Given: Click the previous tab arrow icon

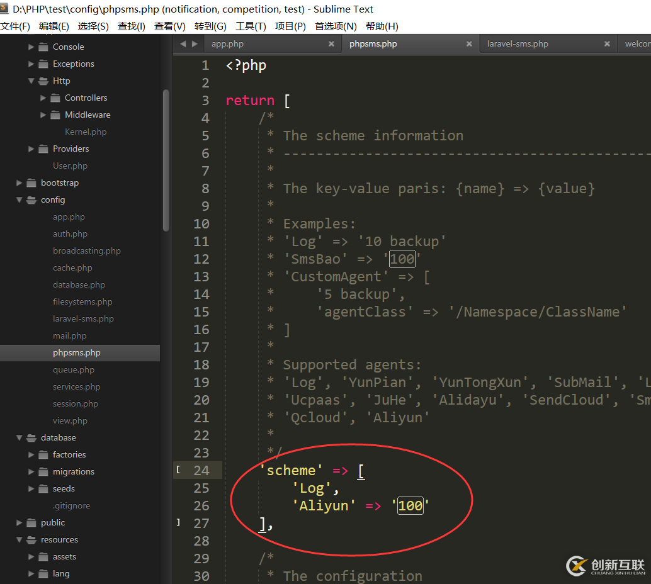Looking at the screenshot, I should pos(183,44).
